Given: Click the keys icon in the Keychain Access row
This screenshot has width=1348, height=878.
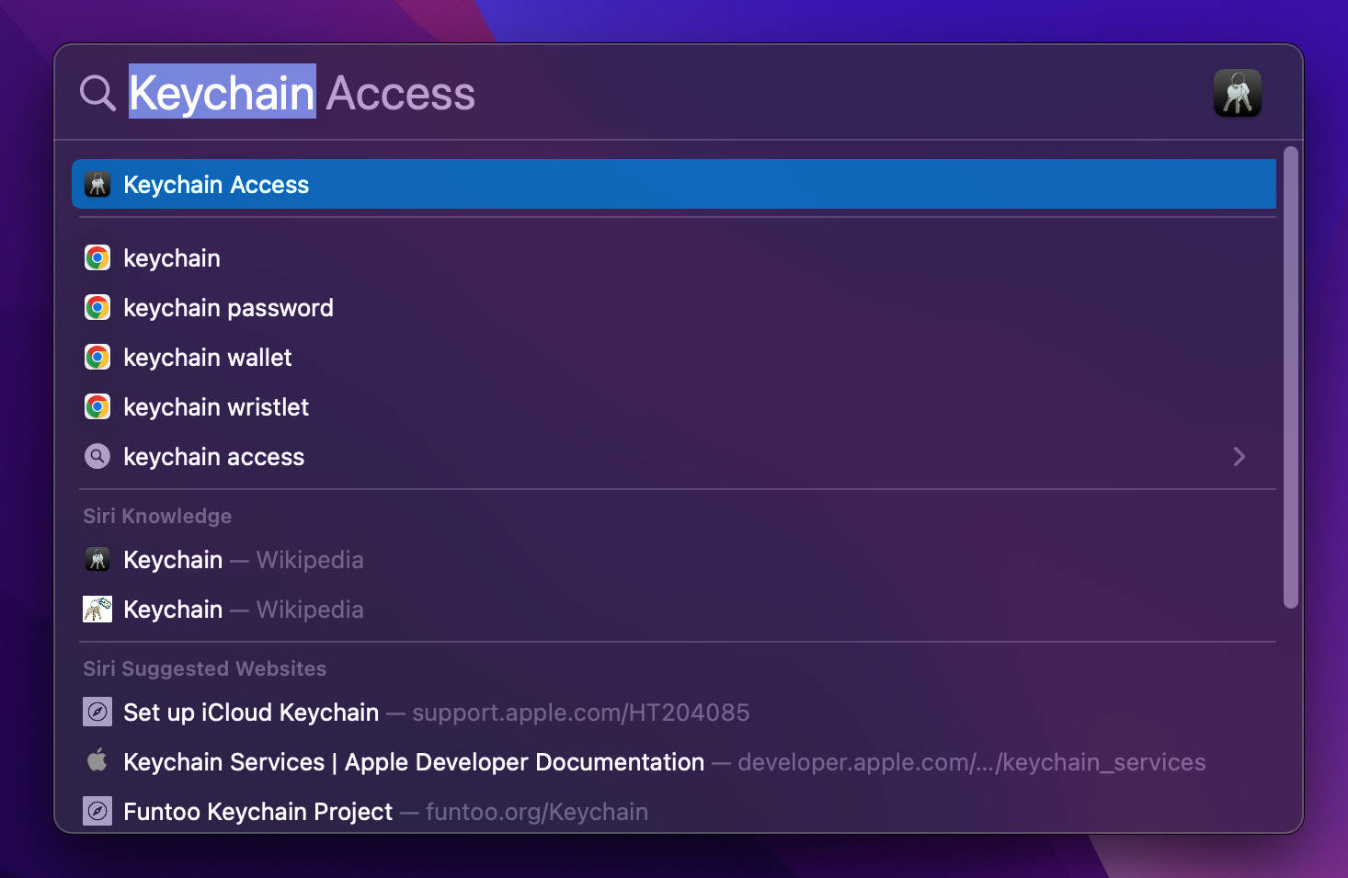Looking at the screenshot, I should coord(97,185).
